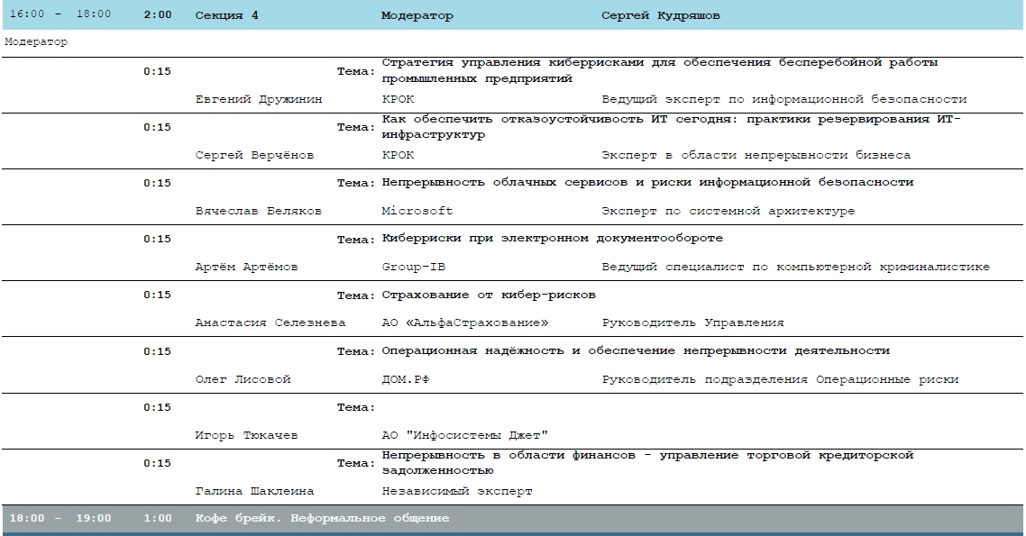The height and width of the screenshot is (536, 1026).
Task: Select speaker Олег Лисовой
Action: pyautogui.click(x=243, y=379)
